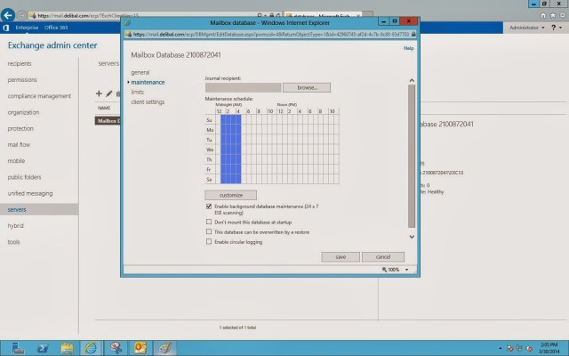Click the scroll down arrow in dialog
This screenshot has height=356, width=569.
point(411,237)
